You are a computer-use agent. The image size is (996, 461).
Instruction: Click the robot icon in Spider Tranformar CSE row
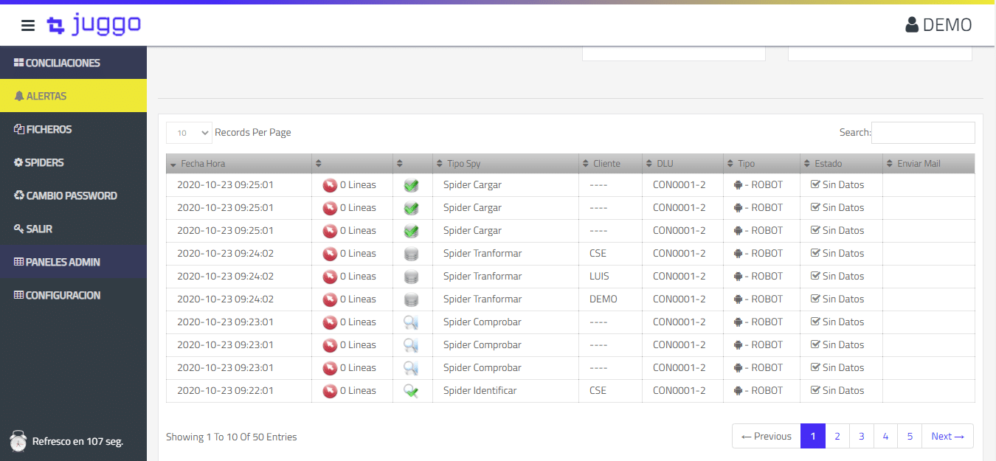click(739, 254)
